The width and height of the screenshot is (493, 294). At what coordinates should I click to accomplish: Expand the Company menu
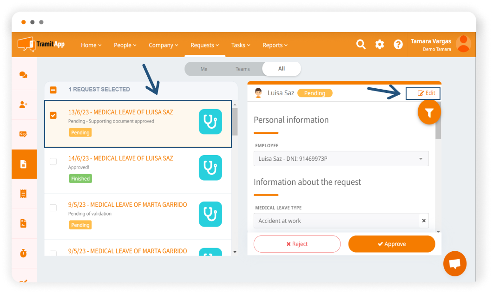[x=164, y=45]
